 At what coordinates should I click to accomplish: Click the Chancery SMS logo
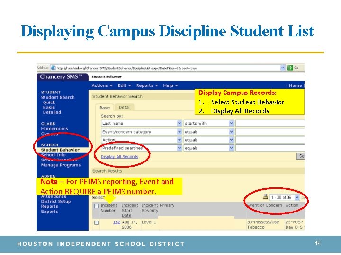[x=61, y=77]
